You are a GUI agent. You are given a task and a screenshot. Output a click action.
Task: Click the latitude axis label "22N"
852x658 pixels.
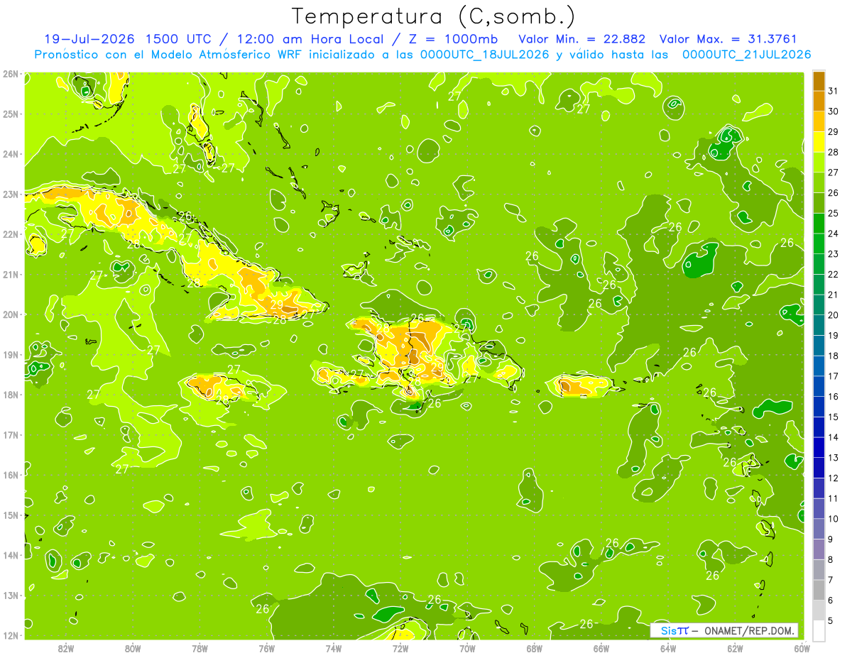click(10, 234)
